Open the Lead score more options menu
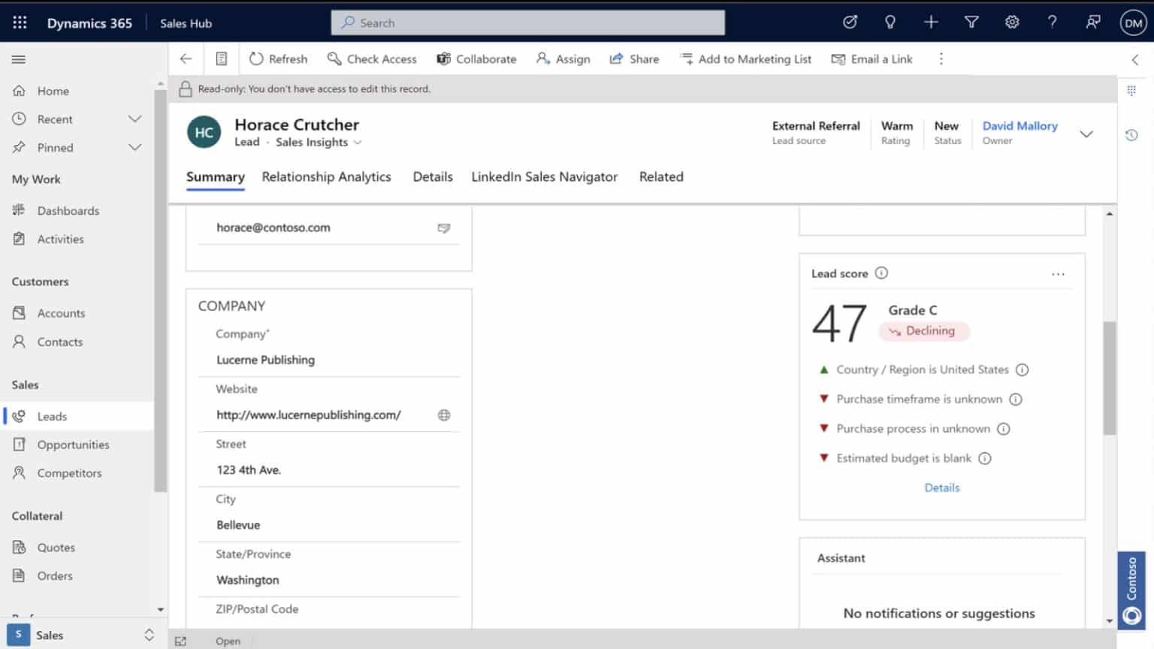 tap(1059, 273)
